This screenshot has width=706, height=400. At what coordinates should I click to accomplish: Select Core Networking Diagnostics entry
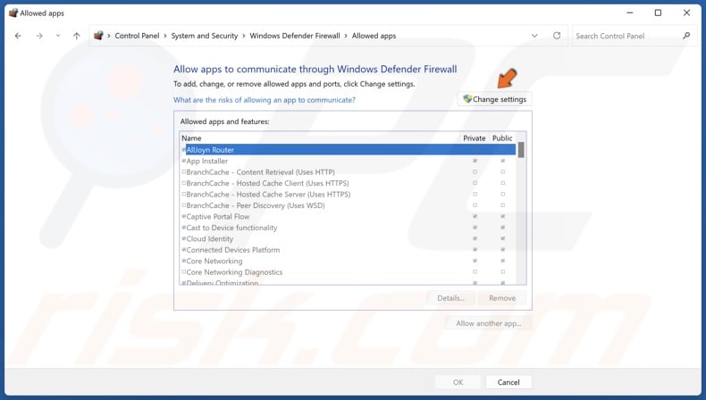click(348, 271)
